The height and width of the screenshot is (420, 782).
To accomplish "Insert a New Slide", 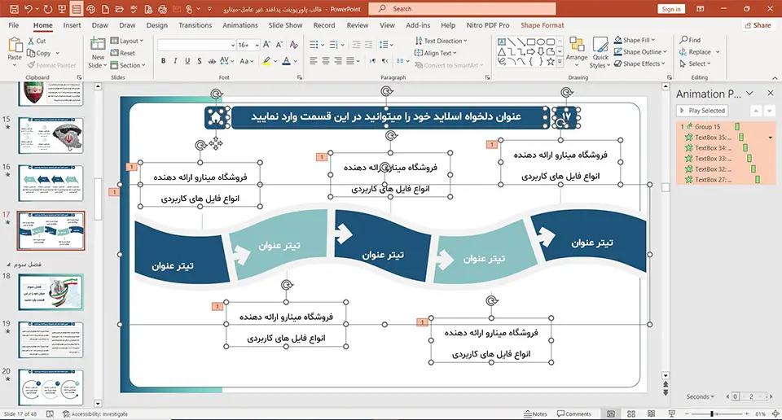I will (97, 52).
